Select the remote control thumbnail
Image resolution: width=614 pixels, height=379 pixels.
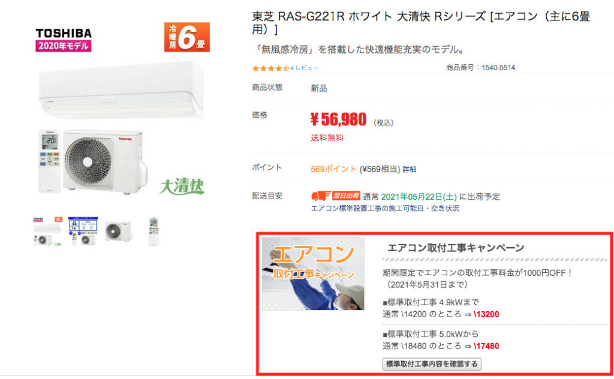coord(153,231)
